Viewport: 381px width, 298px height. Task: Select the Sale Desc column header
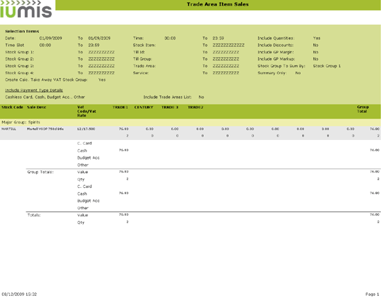tap(37, 107)
